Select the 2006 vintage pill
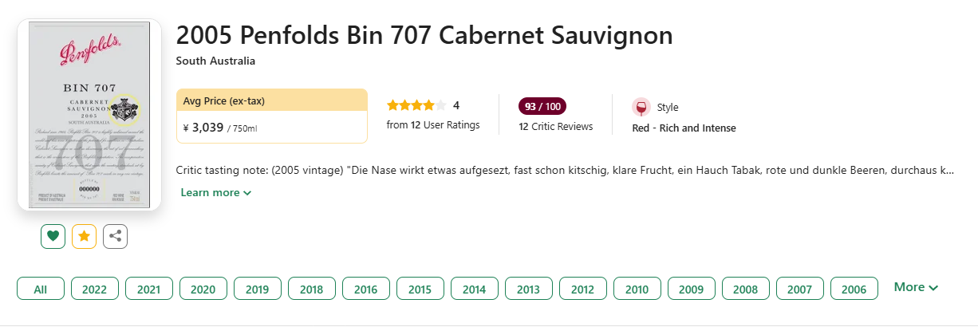The image size is (978, 327). 854,289
